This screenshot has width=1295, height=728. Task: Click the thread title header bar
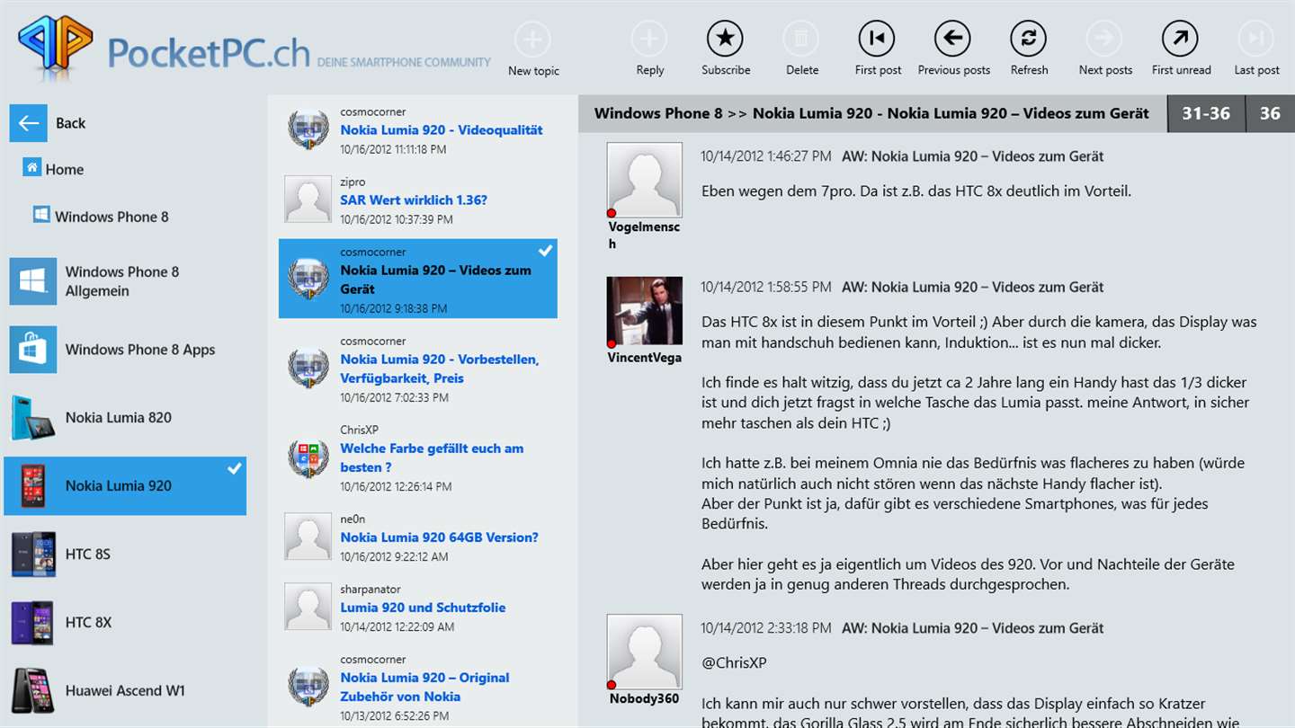pos(871,113)
